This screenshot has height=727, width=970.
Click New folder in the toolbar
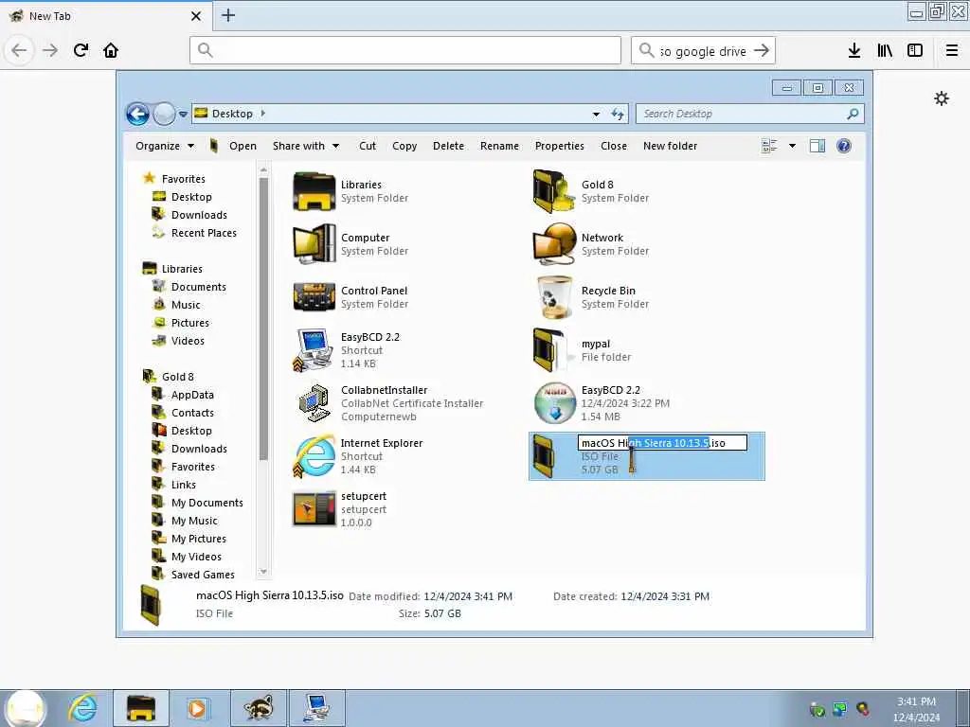[x=670, y=146]
